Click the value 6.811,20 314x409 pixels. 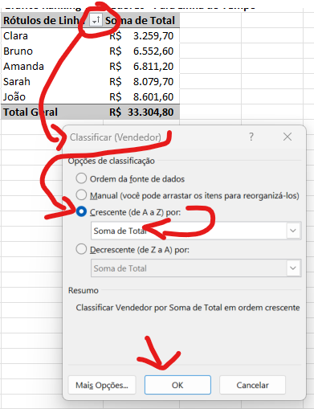tap(153, 67)
